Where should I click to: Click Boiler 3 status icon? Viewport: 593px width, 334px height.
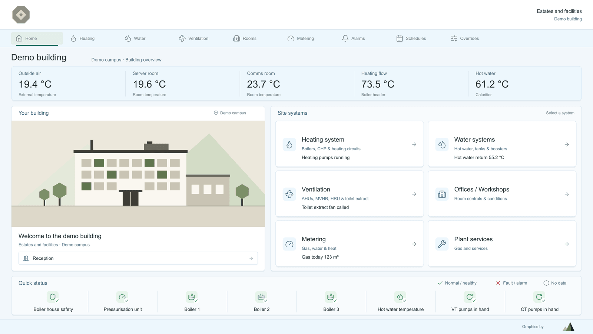click(331, 297)
